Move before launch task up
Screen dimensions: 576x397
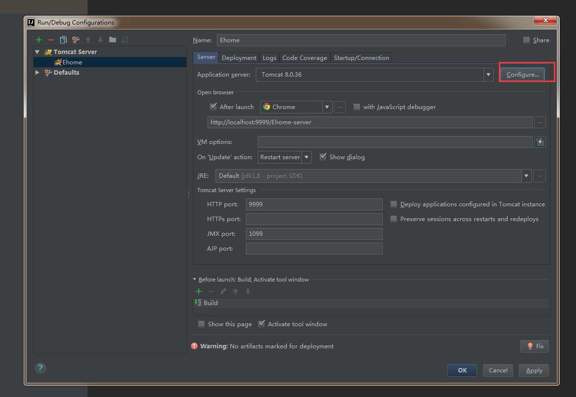pos(236,291)
